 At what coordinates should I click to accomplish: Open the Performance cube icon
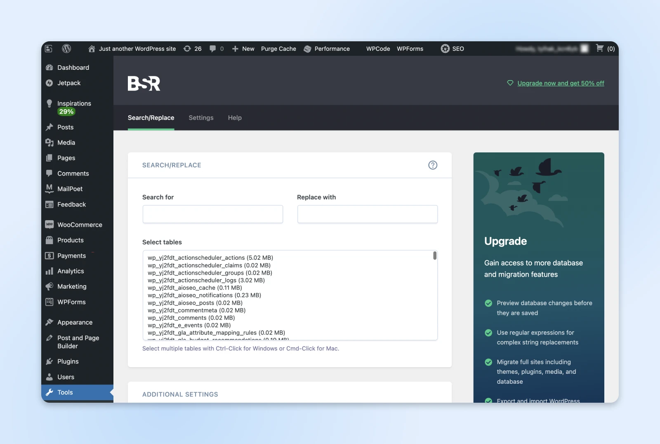coord(307,49)
